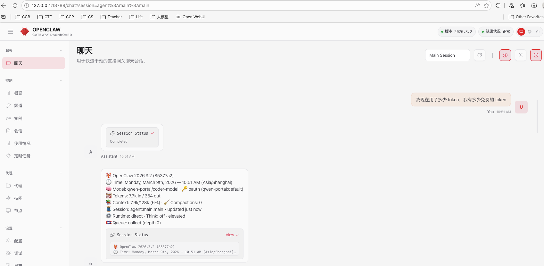Switch to the light theme sun icon
The image size is (544, 266).
click(530, 32)
